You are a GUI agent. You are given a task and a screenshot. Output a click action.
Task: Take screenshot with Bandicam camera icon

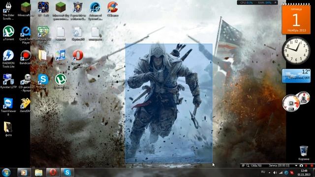click(301, 166)
